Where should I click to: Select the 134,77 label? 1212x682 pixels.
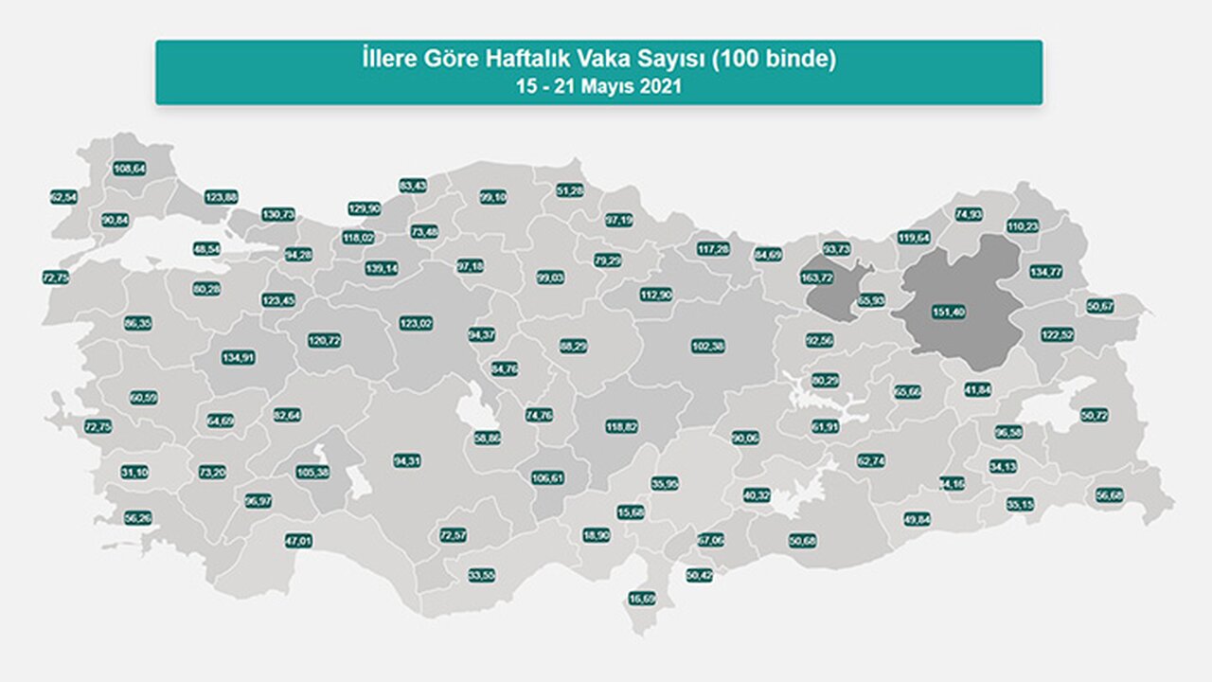pyautogui.click(x=1045, y=272)
